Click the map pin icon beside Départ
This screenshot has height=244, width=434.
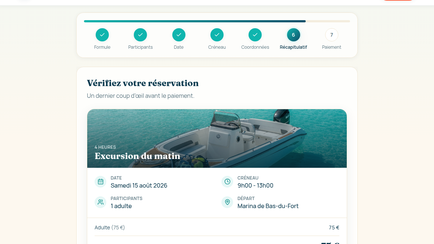point(227,202)
